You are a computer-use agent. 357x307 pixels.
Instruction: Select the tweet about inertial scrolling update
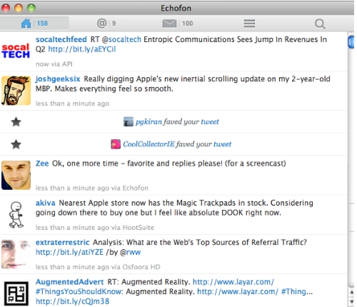[174, 91]
